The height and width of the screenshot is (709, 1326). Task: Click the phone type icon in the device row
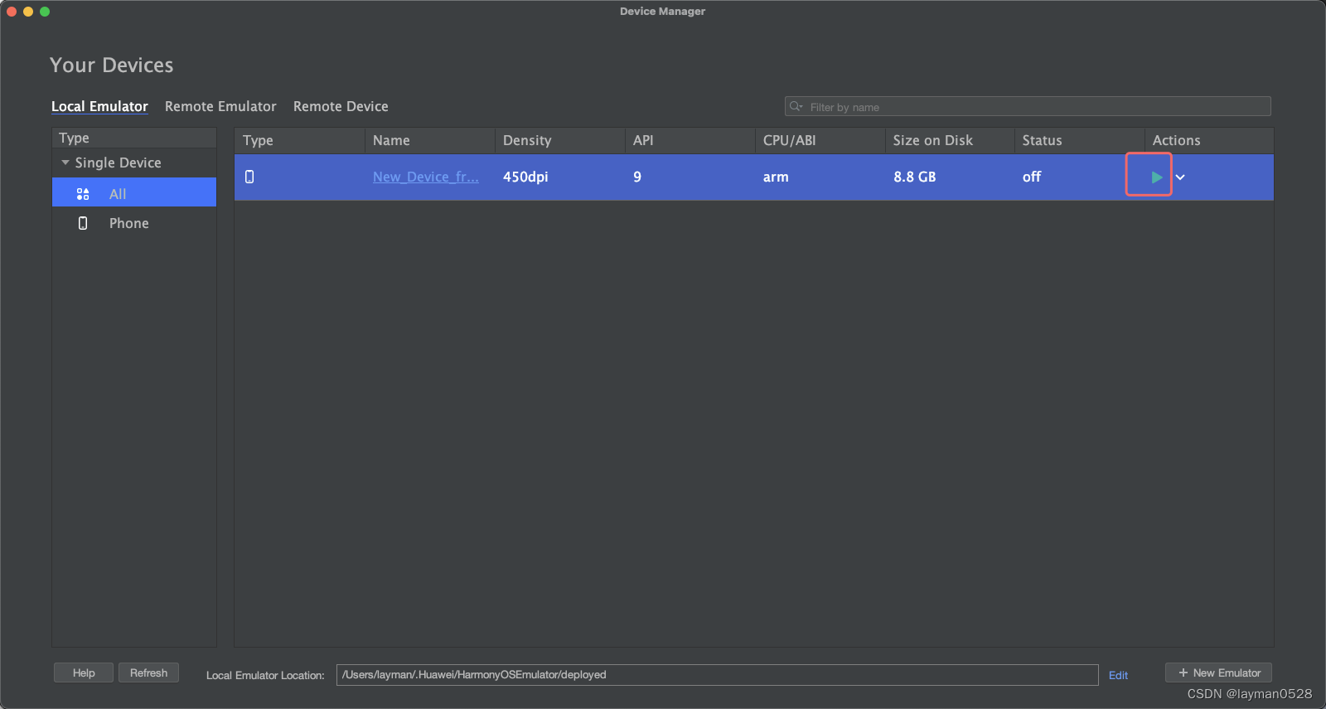tap(249, 177)
